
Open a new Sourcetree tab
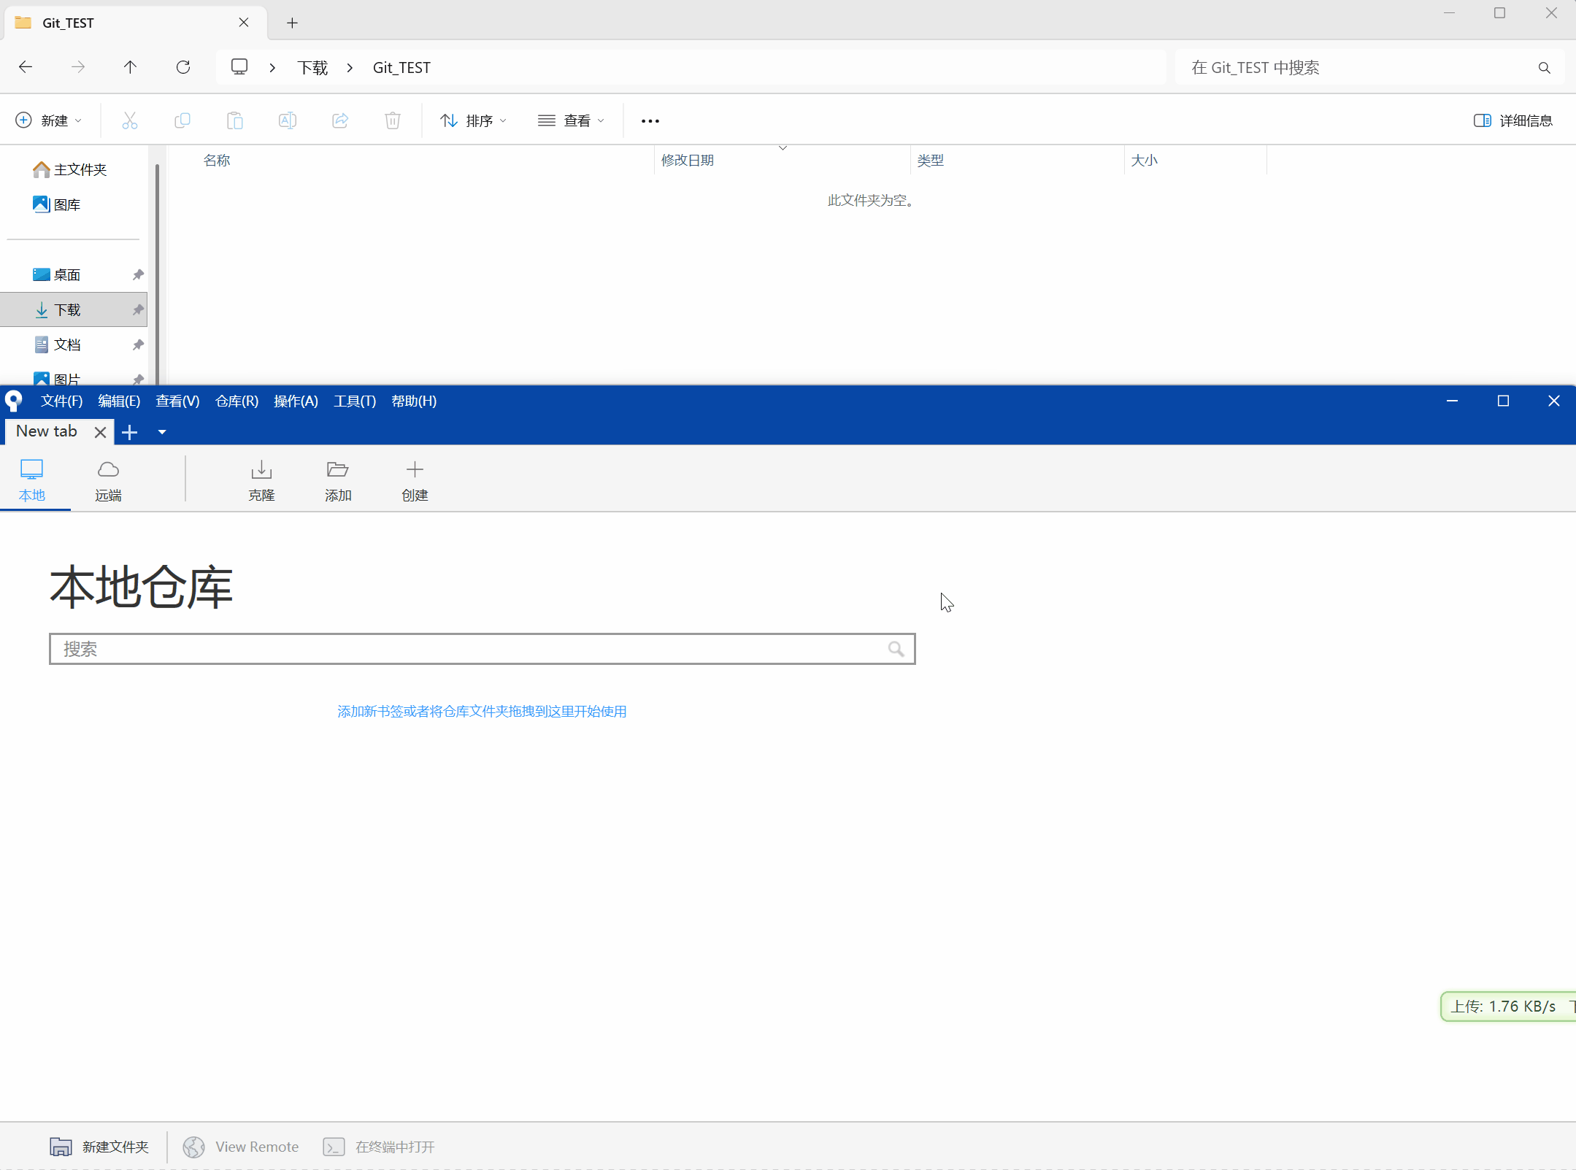click(130, 432)
